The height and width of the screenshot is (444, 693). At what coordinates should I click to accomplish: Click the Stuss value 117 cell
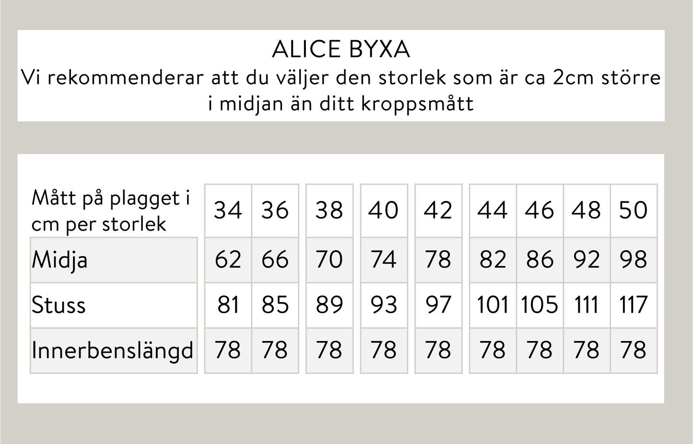click(633, 305)
